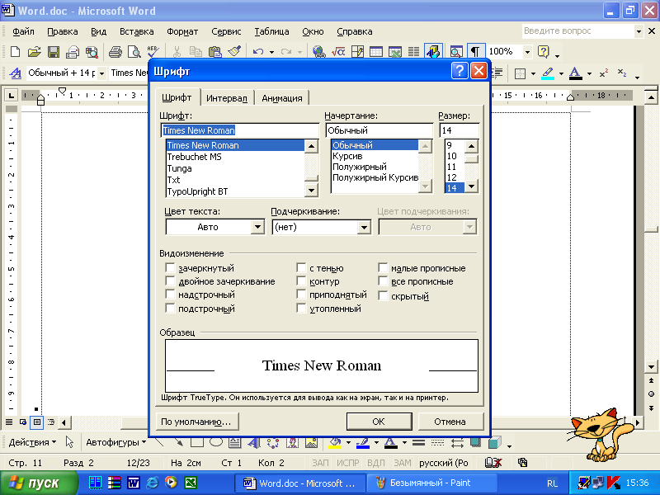
Task: Click the Highlight color marker swatch
Action: coord(548,73)
